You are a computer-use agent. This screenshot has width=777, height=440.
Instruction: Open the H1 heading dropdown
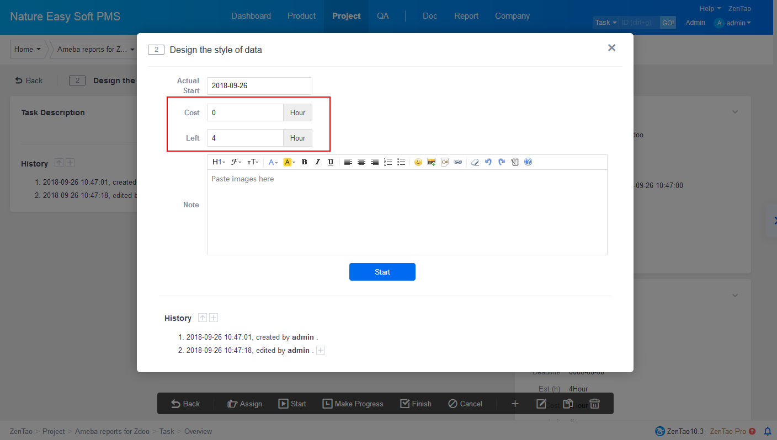[x=219, y=162]
